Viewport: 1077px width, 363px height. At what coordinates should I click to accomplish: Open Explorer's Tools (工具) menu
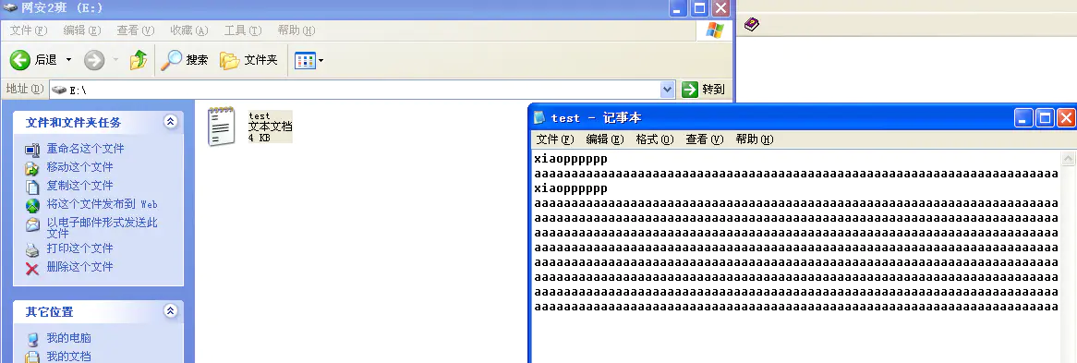pyautogui.click(x=243, y=30)
